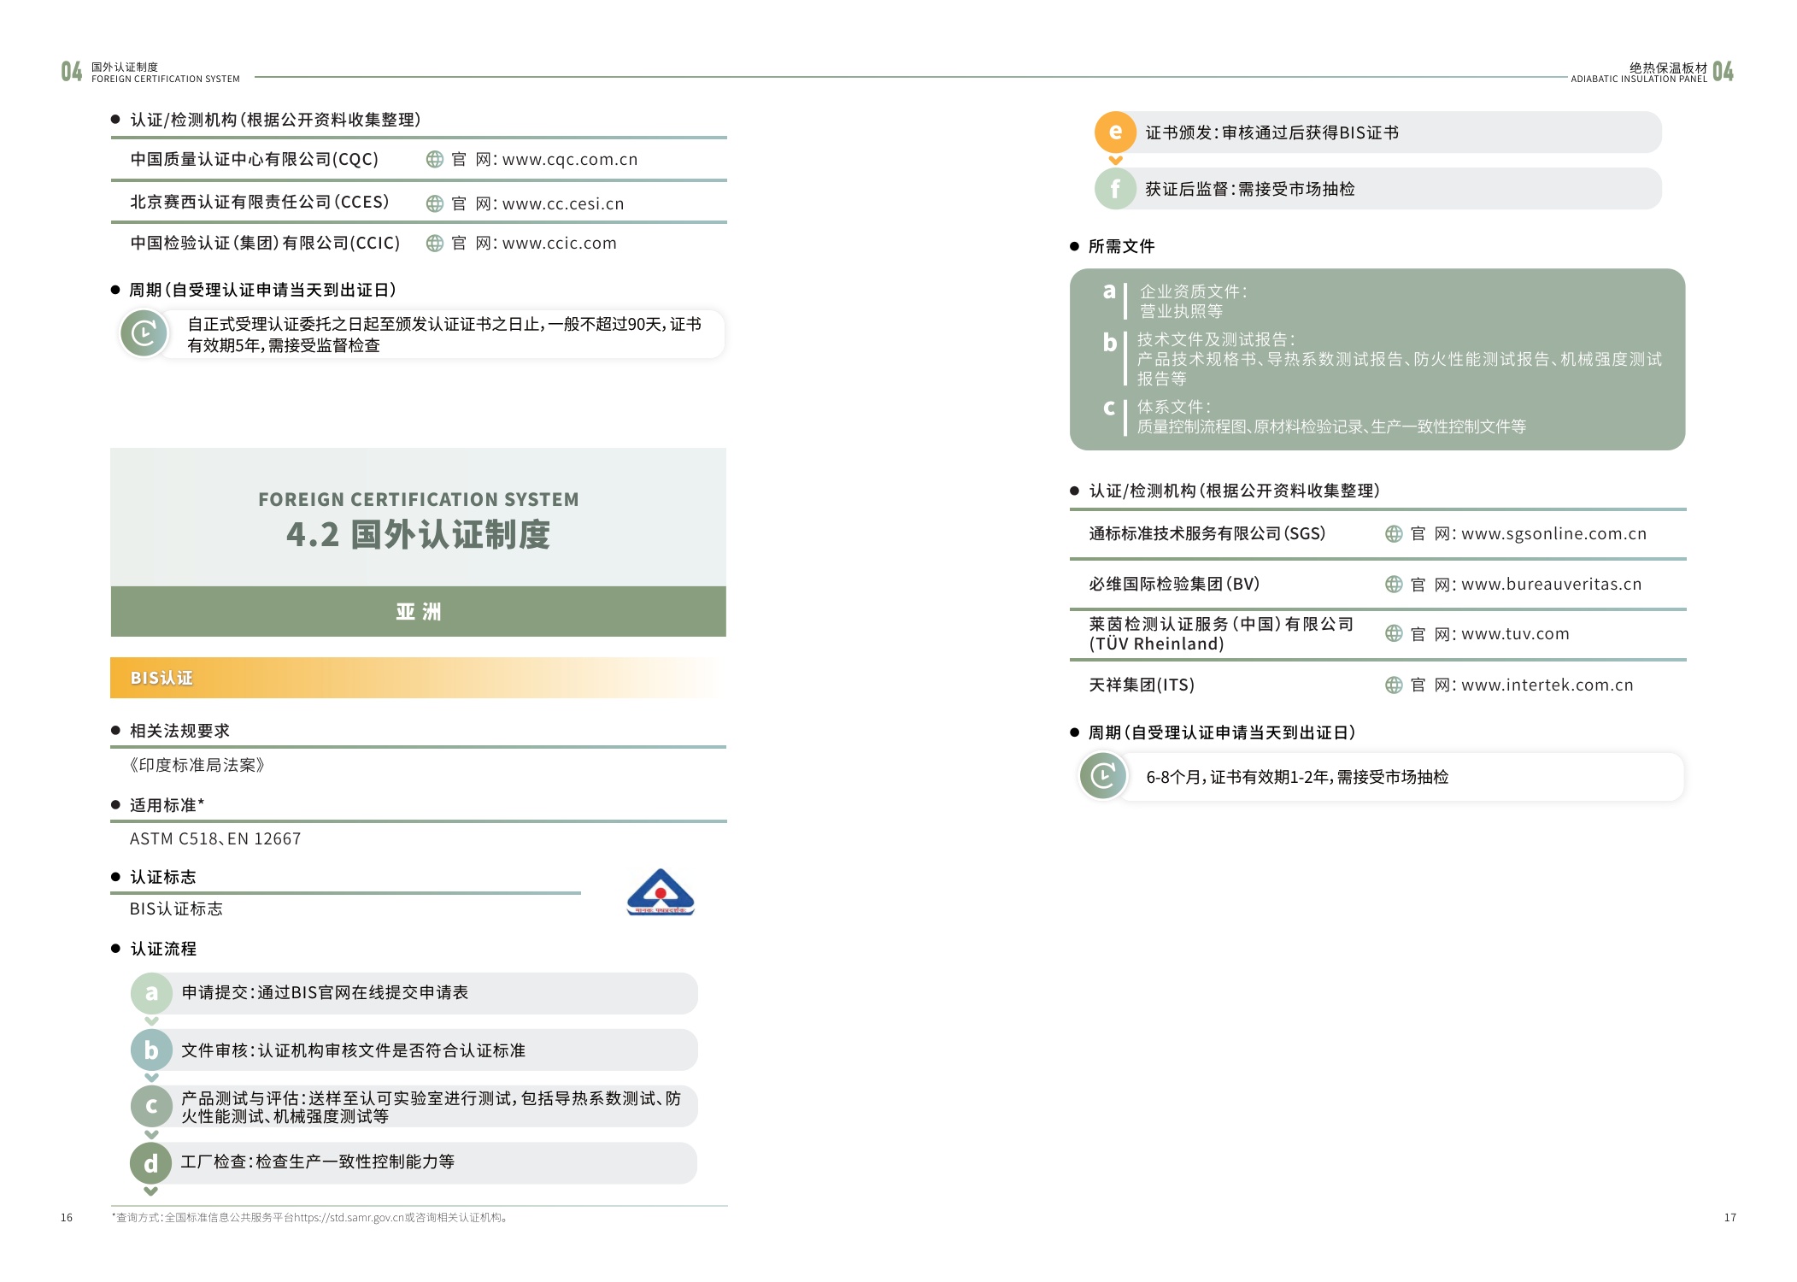Click the '所需文件' section heading

pos(1121,247)
